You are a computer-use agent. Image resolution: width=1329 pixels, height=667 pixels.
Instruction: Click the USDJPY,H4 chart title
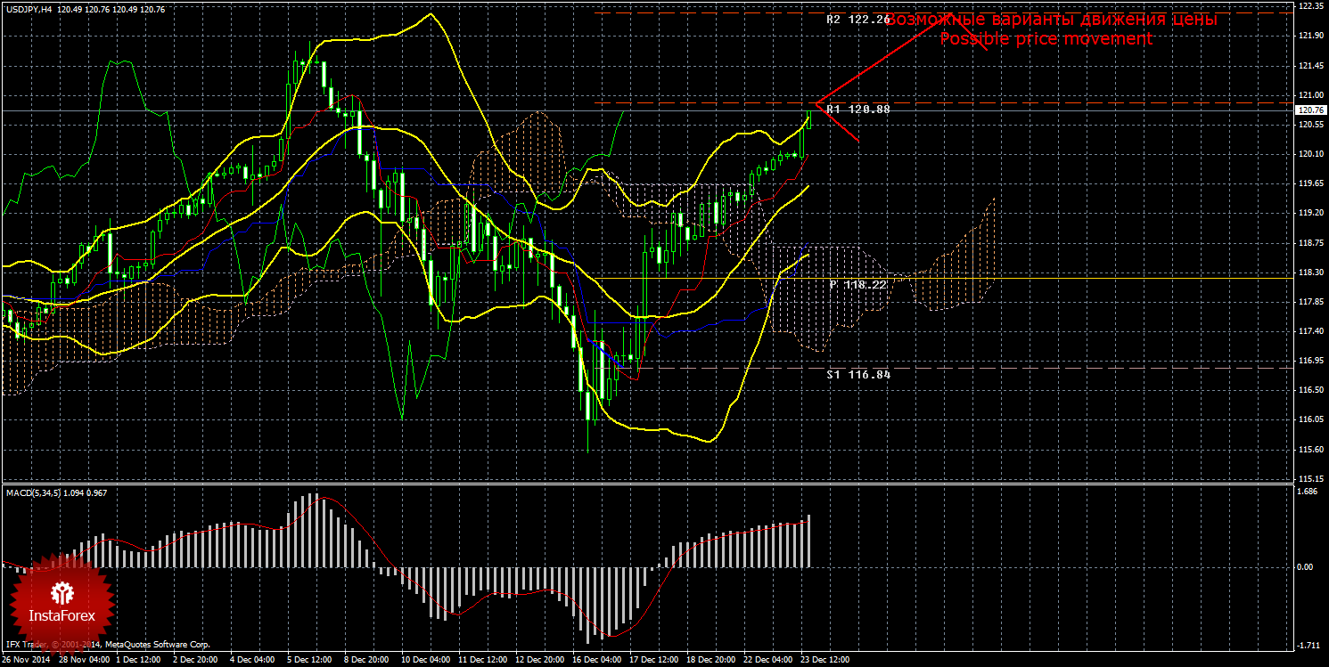[x=29, y=9]
